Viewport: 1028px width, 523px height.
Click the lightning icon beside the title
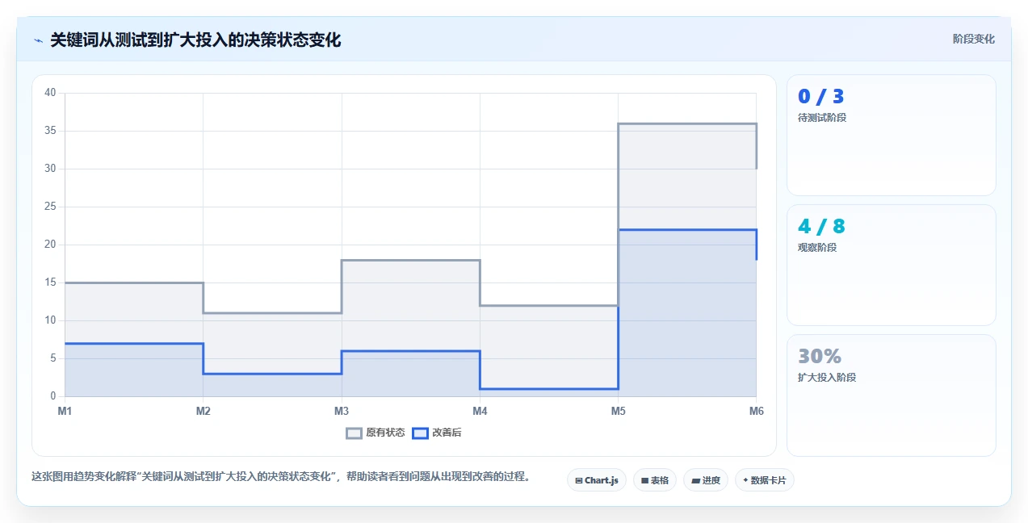38,40
